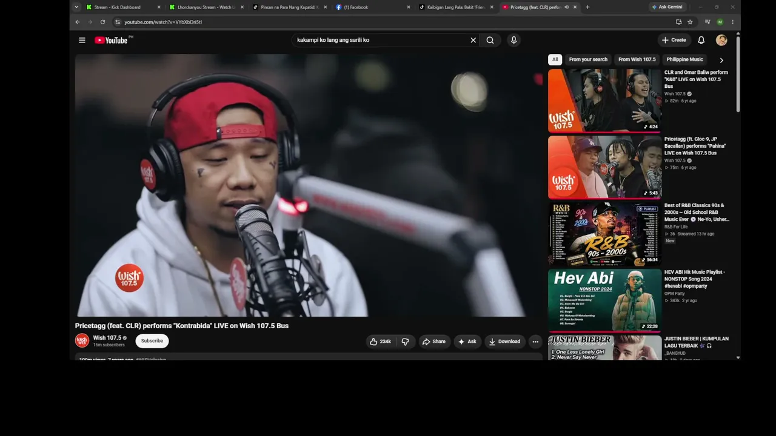Open the media controls toolbar button
Image resolution: width=776 pixels, height=436 pixels.
point(707,22)
